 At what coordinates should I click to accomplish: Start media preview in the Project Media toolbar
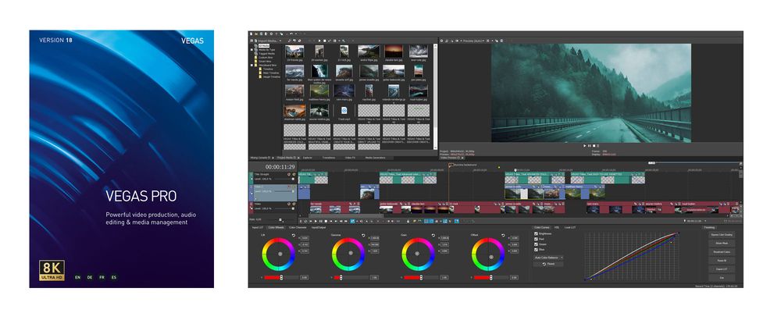319,41
